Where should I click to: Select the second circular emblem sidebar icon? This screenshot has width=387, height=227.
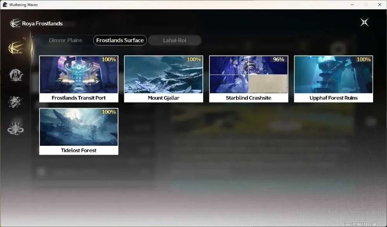pos(16,75)
